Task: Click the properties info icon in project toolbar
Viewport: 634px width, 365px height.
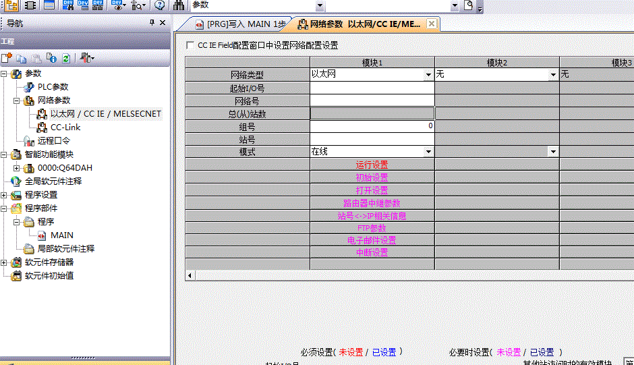Action: tap(51, 59)
